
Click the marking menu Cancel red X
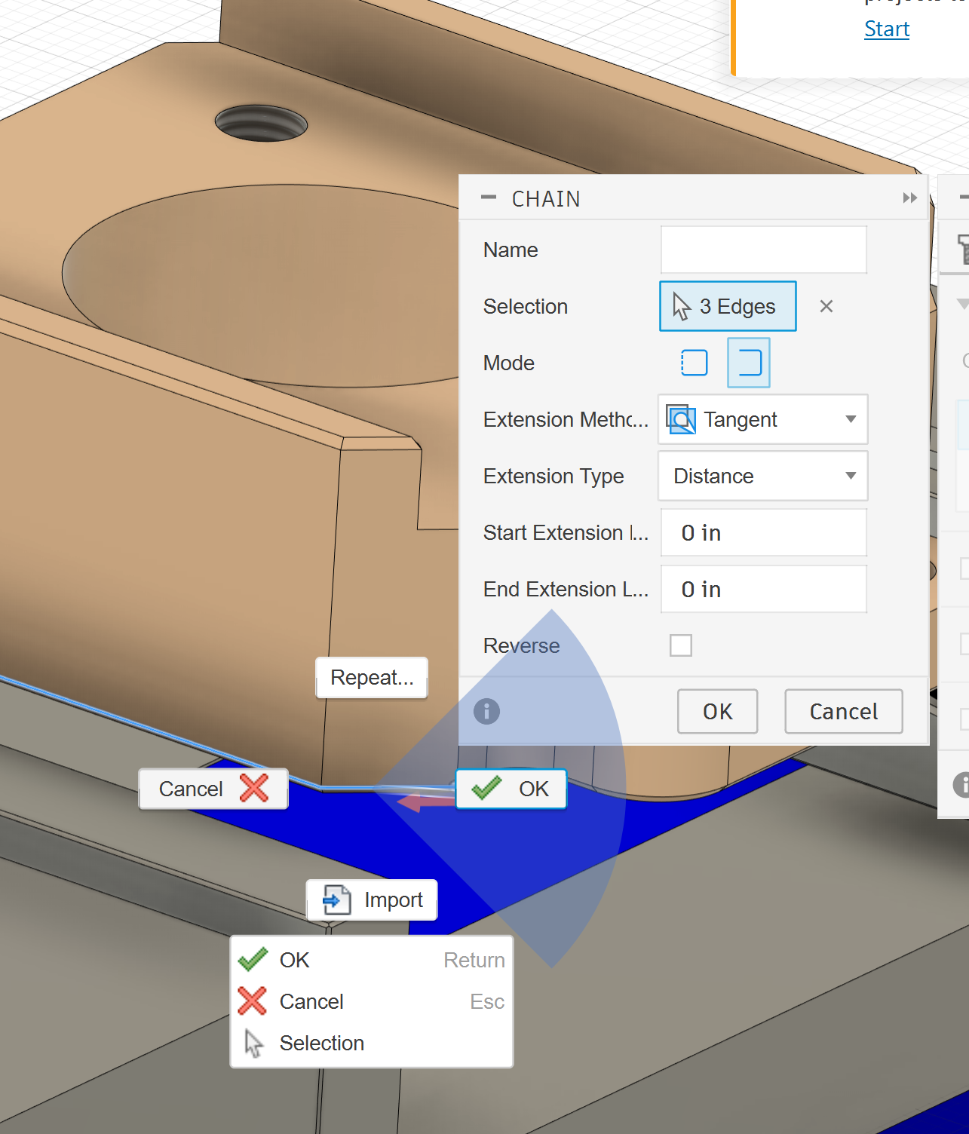pos(213,789)
